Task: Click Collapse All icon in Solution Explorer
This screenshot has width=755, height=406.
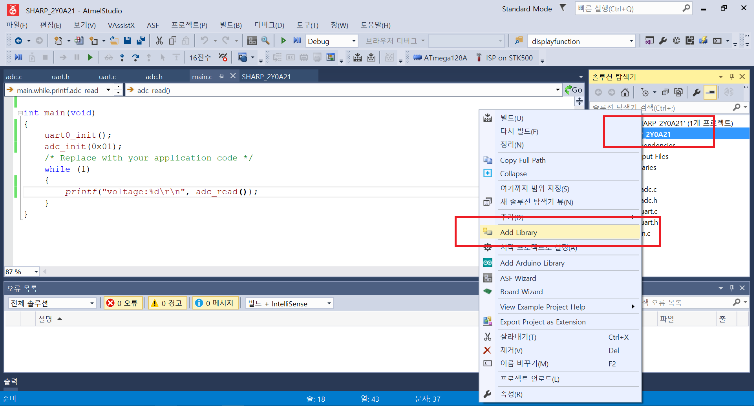Action: point(665,92)
